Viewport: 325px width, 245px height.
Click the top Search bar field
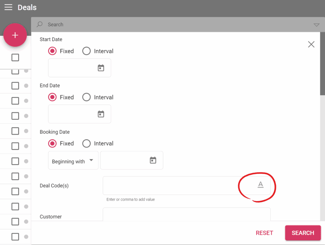175,24
